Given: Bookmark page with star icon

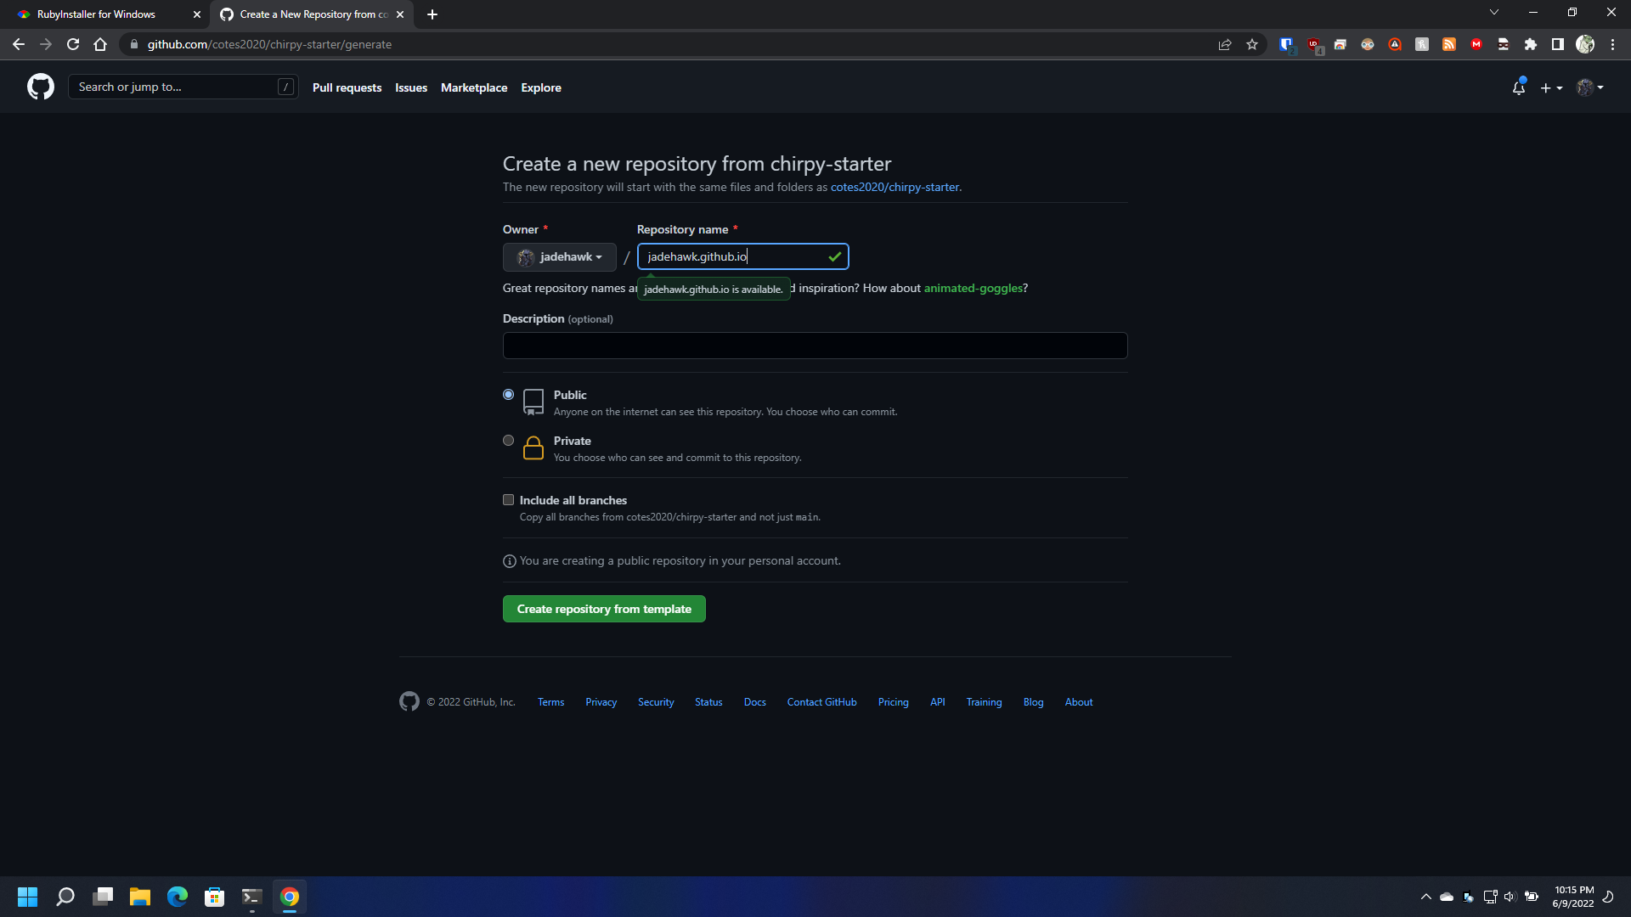Looking at the screenshot, I should click(1252, 44).
